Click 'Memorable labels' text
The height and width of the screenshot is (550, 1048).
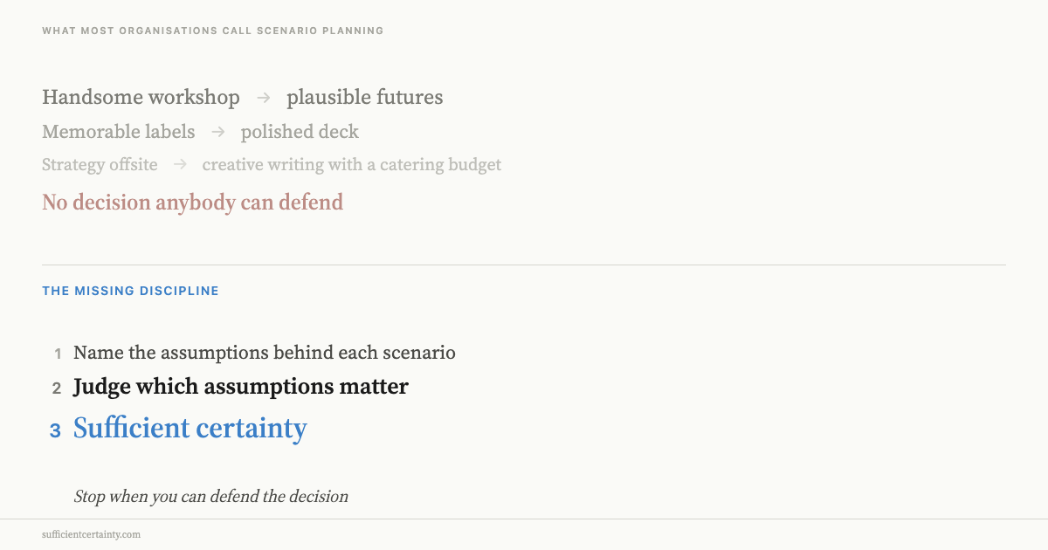[119, 132]
